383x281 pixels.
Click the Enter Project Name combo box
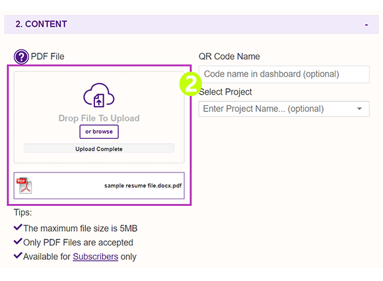[284, 109]
